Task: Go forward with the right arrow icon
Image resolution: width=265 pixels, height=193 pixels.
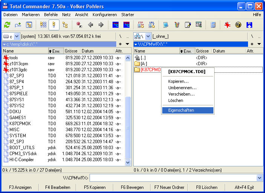Action: tap(101, 25)
